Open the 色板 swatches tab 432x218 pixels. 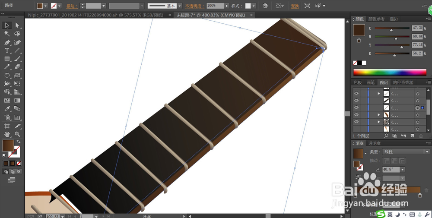(358, 82)
